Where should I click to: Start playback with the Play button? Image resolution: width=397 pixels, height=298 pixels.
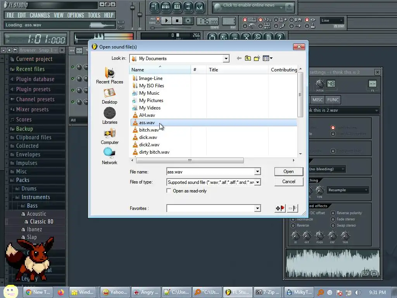pos(166,21)
